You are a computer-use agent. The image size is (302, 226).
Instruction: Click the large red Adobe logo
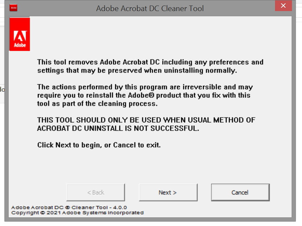coord(20,34)
